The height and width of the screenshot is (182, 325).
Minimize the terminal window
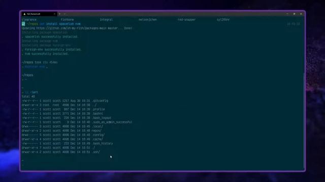[x=287, y=14]
